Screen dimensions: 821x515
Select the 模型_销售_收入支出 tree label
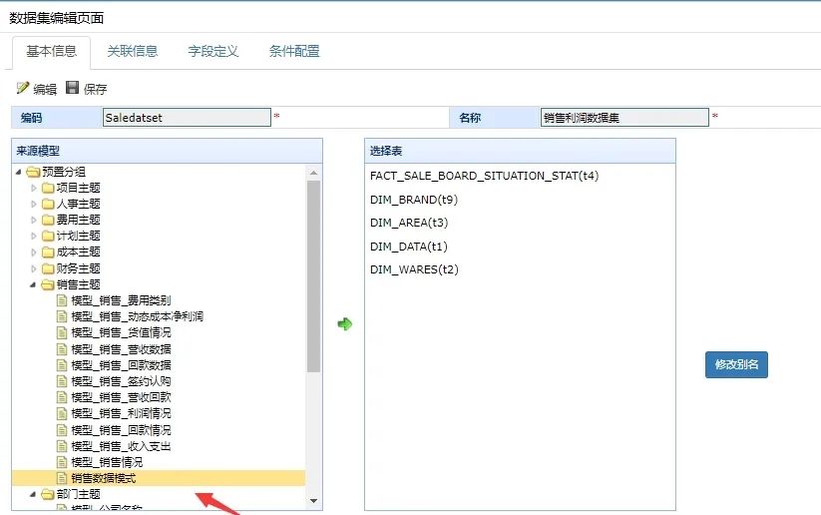click(x=121, y=447)
